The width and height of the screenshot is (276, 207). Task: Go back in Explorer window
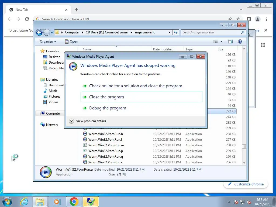point(39,32)
